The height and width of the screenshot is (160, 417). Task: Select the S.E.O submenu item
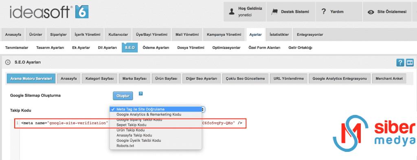click(x=130, y=48)
